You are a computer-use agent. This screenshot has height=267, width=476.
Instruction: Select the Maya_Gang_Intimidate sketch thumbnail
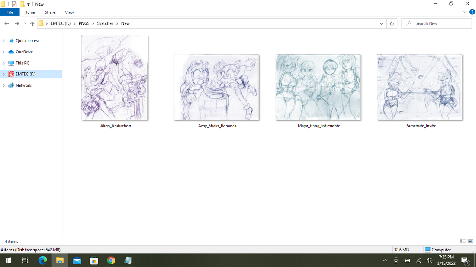pos(318,87)
